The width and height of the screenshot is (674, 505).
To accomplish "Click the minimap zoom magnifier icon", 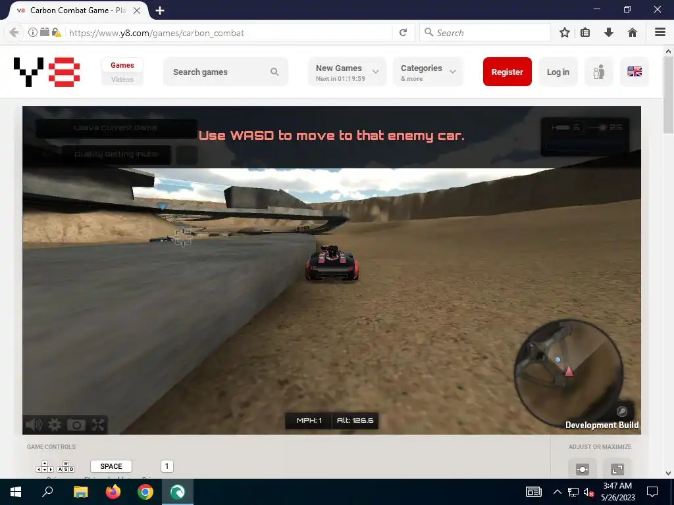I will 621,412.
